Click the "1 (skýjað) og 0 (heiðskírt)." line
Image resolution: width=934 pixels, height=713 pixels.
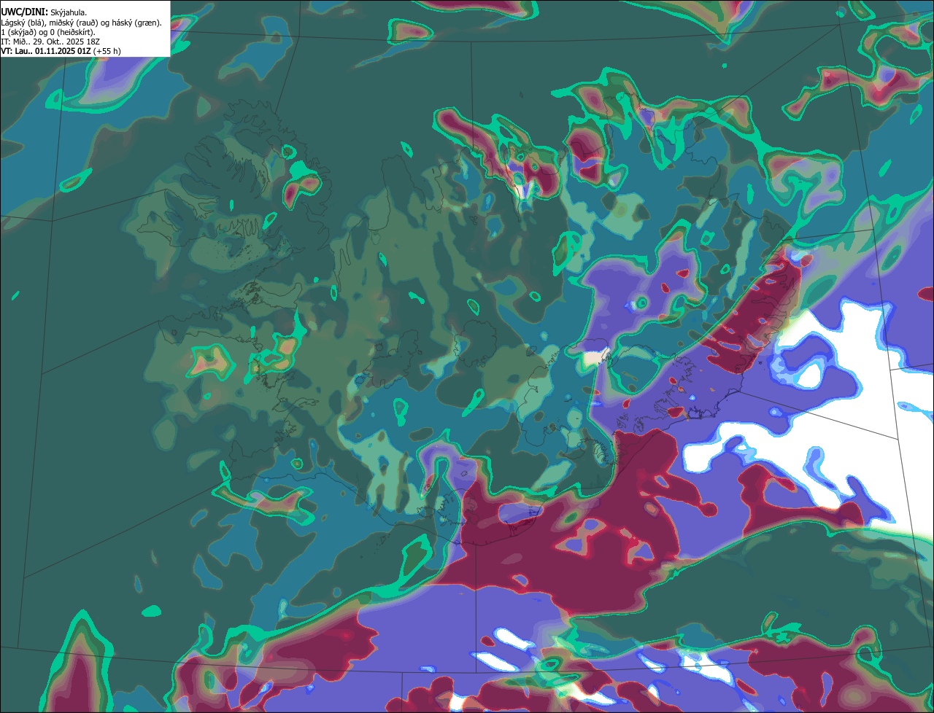48,32
